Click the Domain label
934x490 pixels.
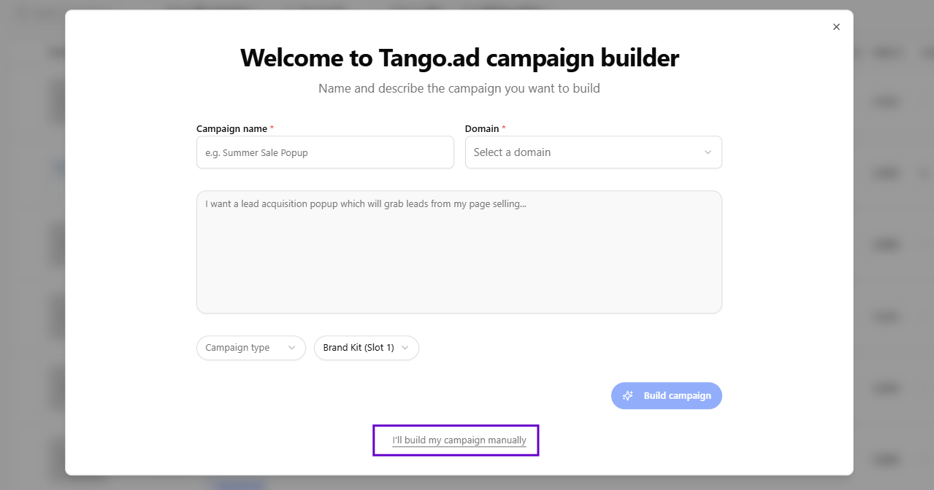click(x=482, y=128)
